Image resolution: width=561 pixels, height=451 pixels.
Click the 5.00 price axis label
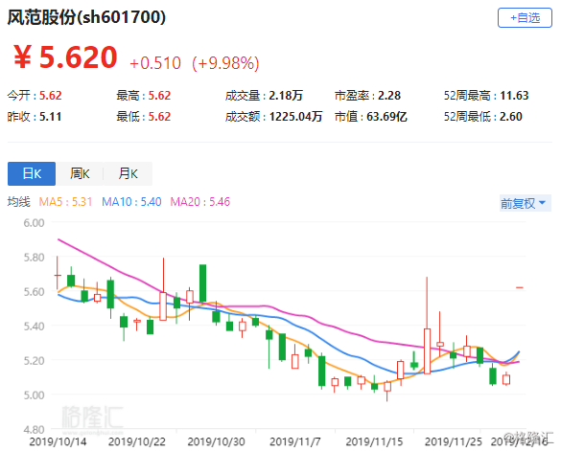[x=34, y=395]
